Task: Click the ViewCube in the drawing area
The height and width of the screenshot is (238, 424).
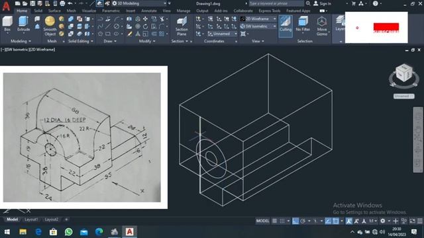Action: (x=404, y=73)
